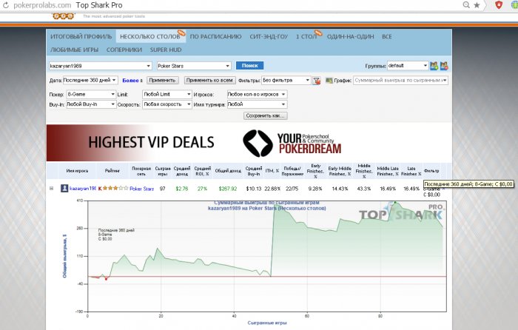Click the ITM, % column header
The image size is (518, 330).
click(x=272, y=171)
